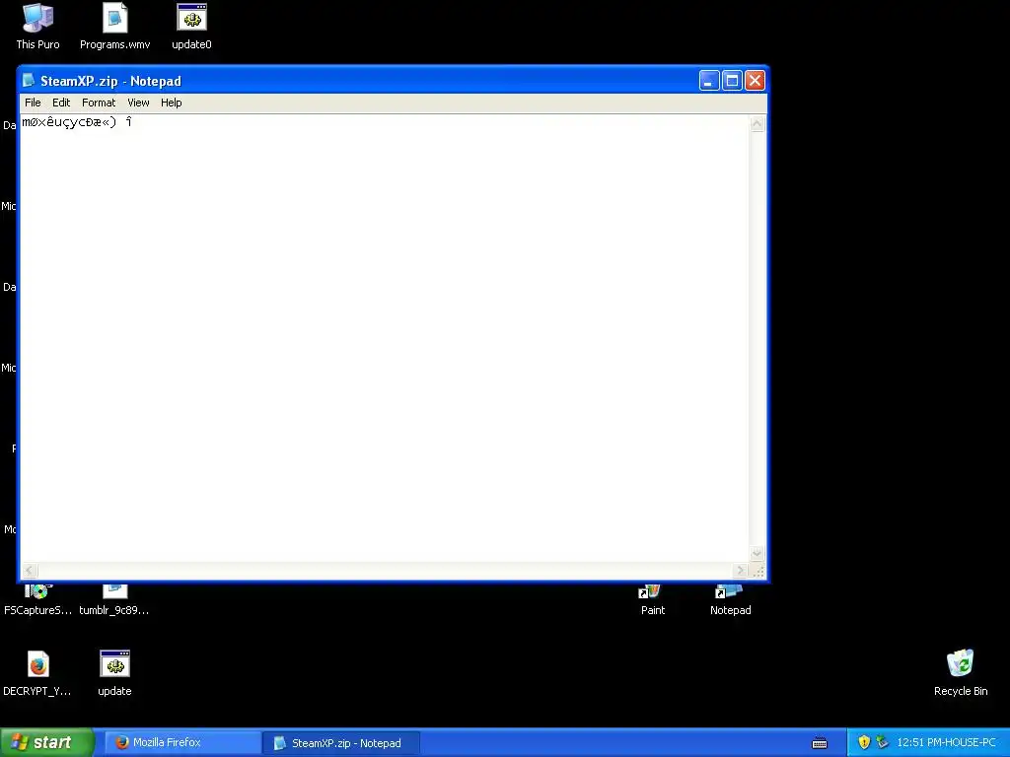Switch to Mozilla Firefox taskbar button
The width and height of the screenshot is (1010, 757).
pos(182,742)
